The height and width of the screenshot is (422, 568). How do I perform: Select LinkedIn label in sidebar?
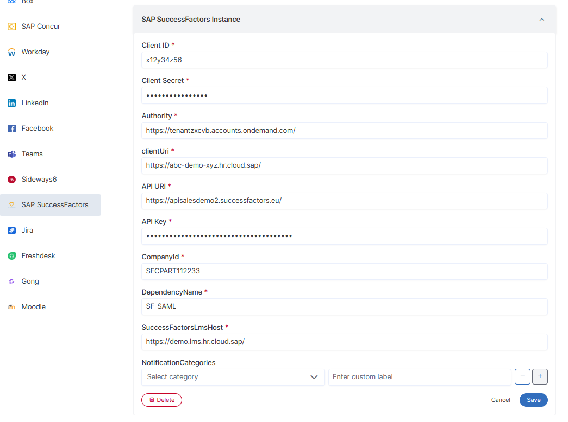coord(35,103)
